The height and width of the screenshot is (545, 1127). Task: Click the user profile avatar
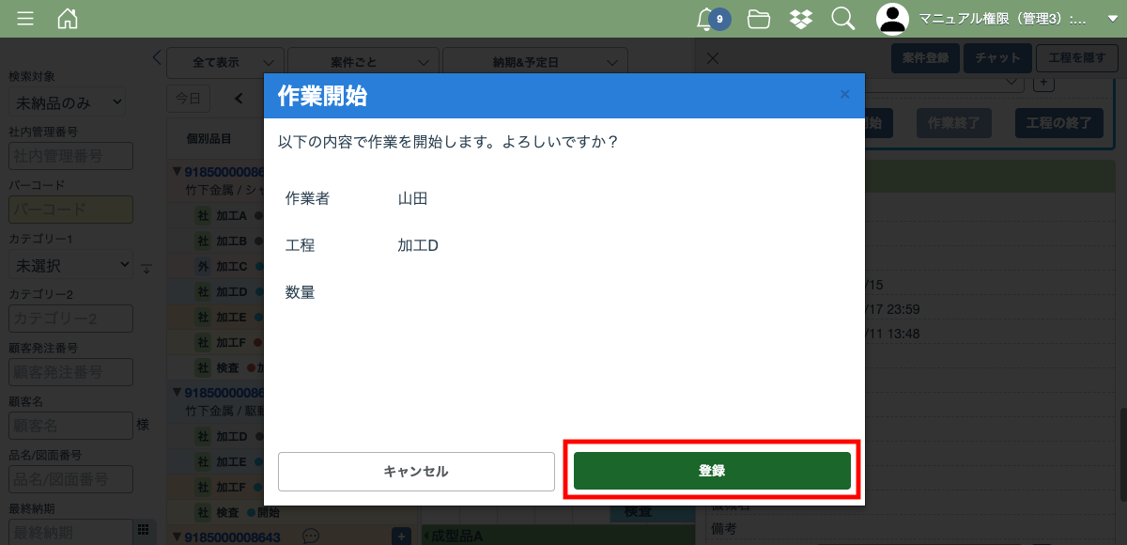tap(892, 19)
